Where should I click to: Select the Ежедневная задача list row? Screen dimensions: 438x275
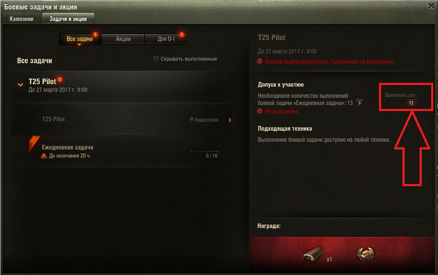click(x=122, y=152)
